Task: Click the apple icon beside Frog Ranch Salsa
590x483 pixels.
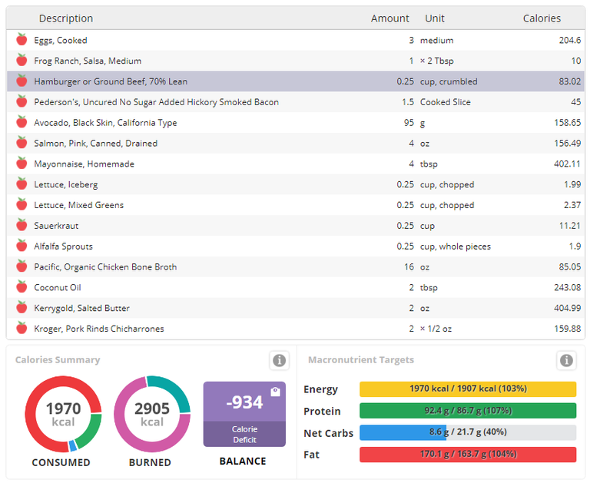Action: pyautogui.click(x=22, y=60)
